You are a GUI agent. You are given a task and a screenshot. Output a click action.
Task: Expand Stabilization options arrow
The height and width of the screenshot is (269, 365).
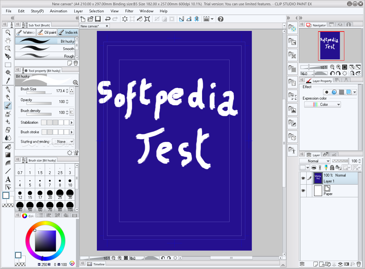click(72, 122)
